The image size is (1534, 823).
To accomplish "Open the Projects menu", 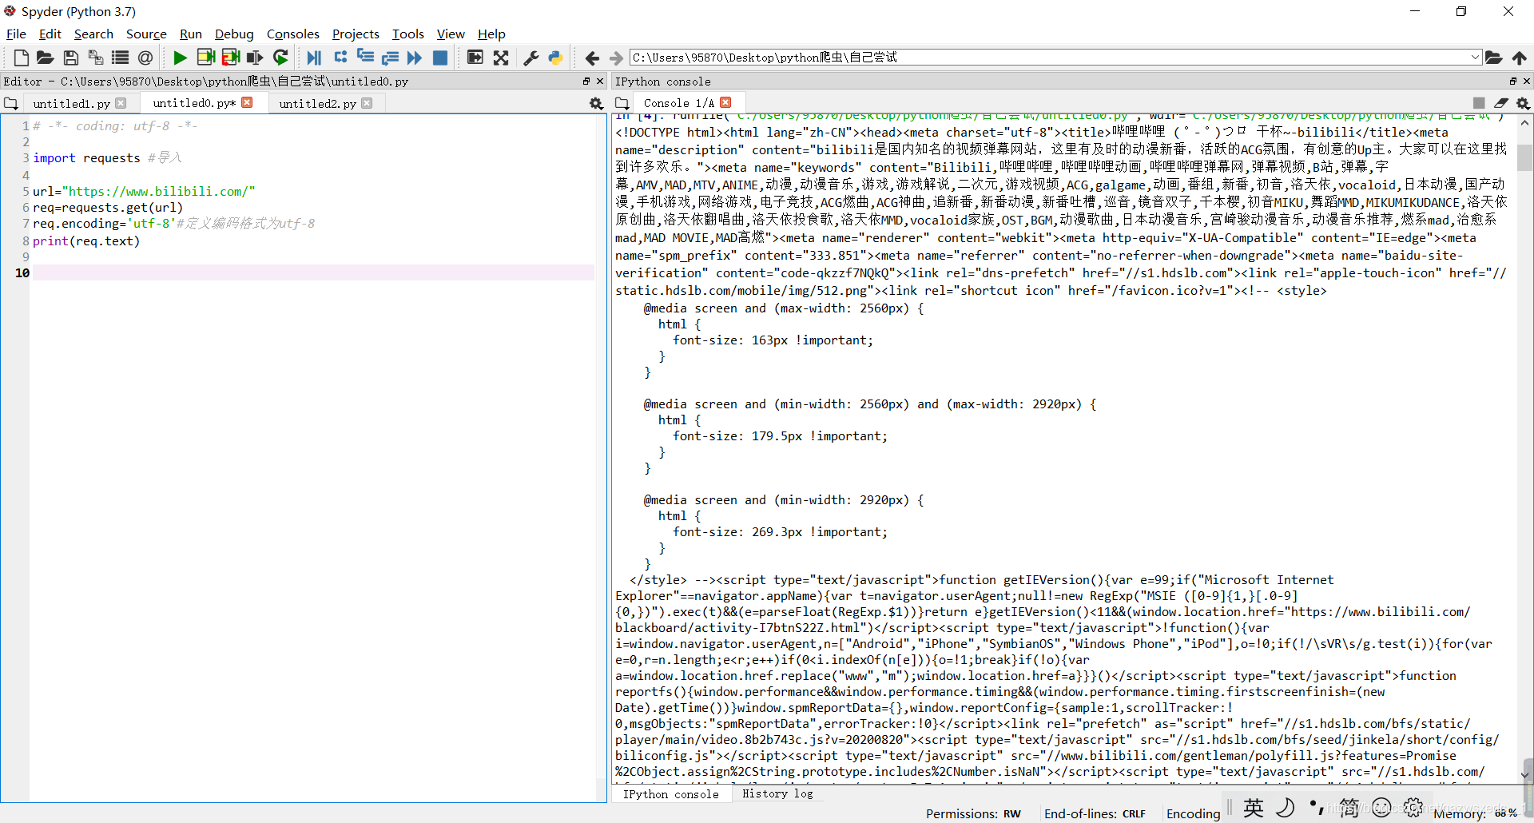I will (356, 34).
